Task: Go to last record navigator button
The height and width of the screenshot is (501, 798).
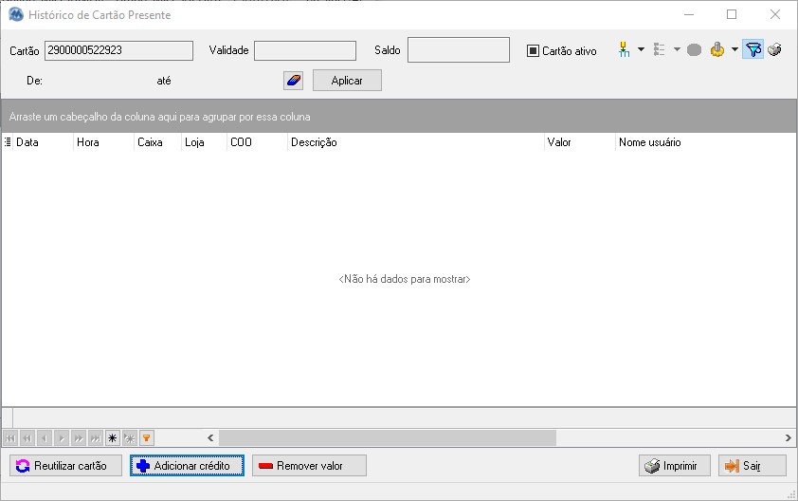Action: (95, 437)
